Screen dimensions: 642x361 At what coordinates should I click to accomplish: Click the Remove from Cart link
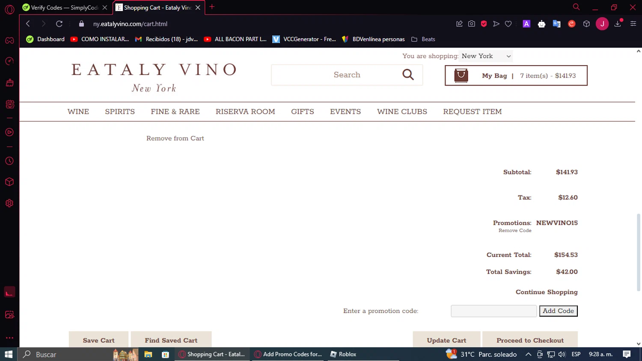(175, 138)
